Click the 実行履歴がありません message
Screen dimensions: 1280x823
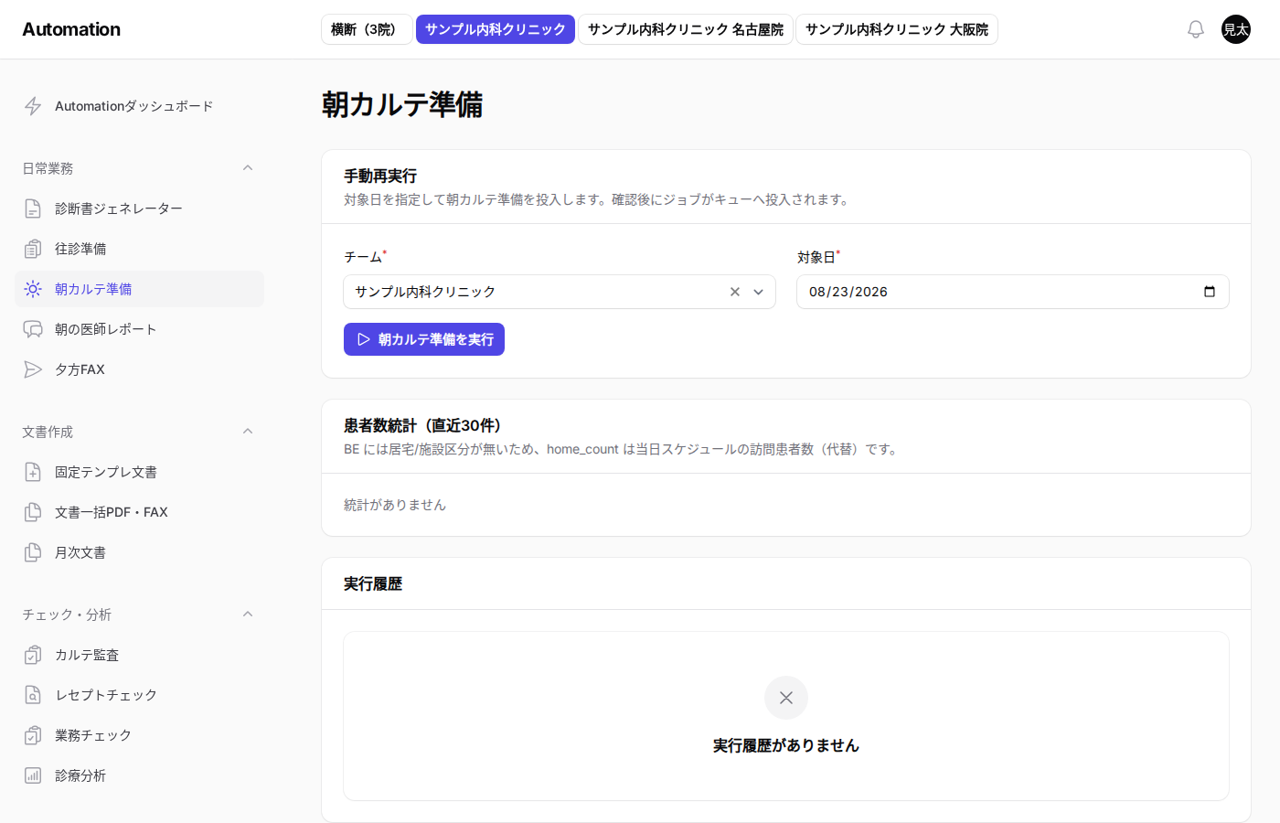pyautogui.click(x=786, y=745)
